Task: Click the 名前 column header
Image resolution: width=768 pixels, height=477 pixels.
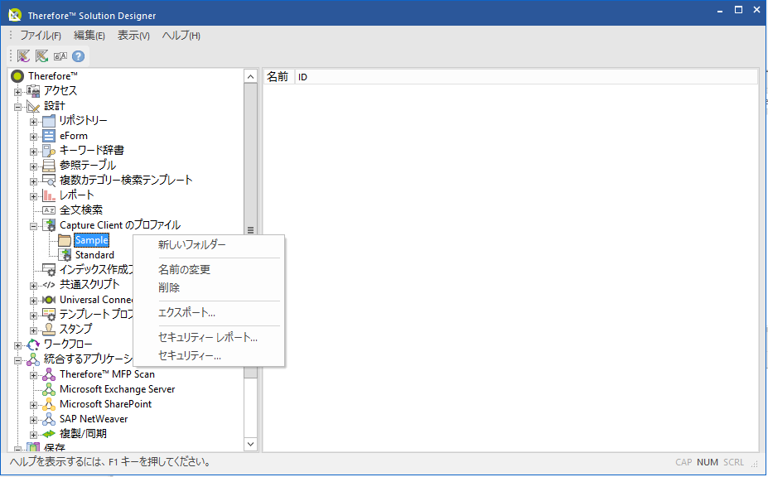Action: (x=279, y=77)
